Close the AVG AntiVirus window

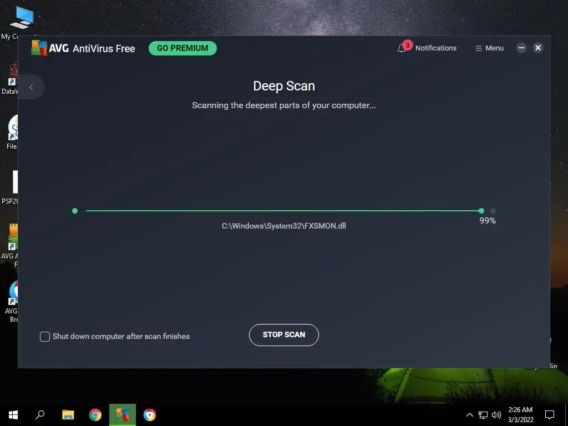pyautogui.click(x=538, y=48)
